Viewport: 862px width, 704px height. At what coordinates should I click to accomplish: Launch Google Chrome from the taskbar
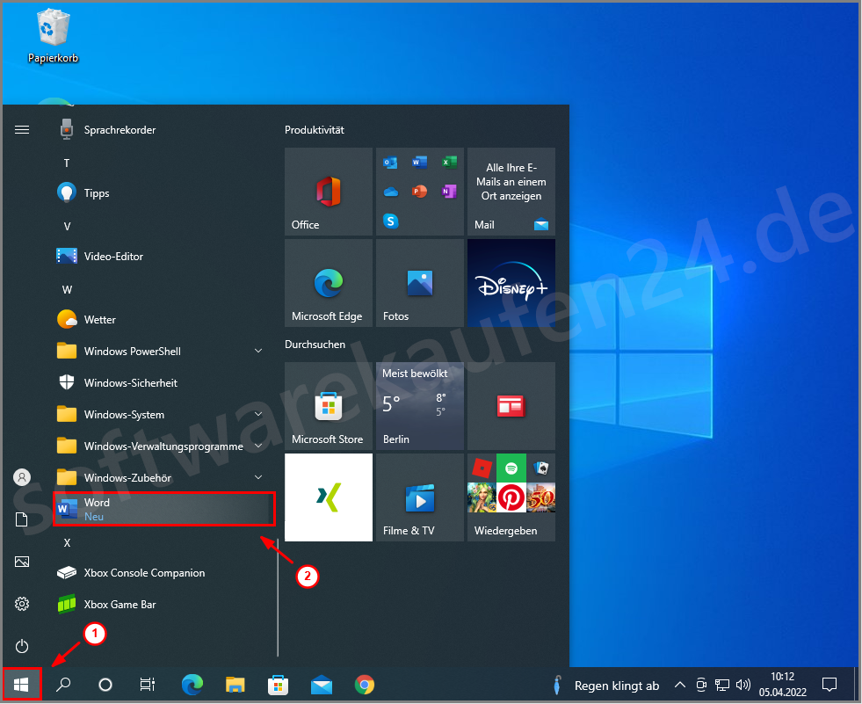(365, 685)
